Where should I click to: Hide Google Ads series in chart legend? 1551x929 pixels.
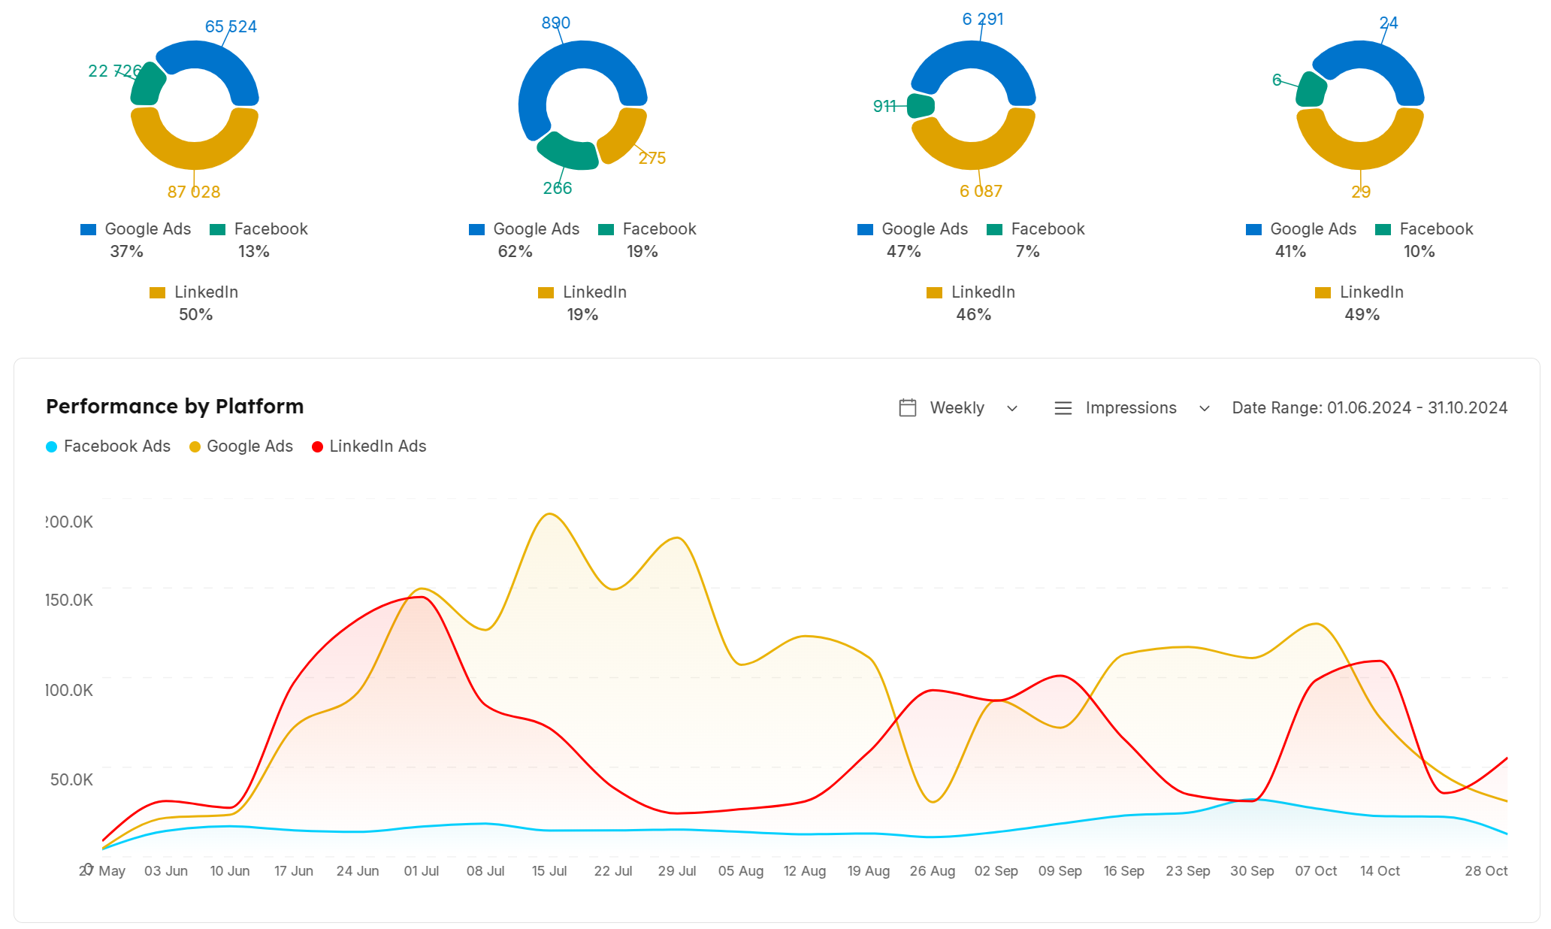tap(249, 446)
